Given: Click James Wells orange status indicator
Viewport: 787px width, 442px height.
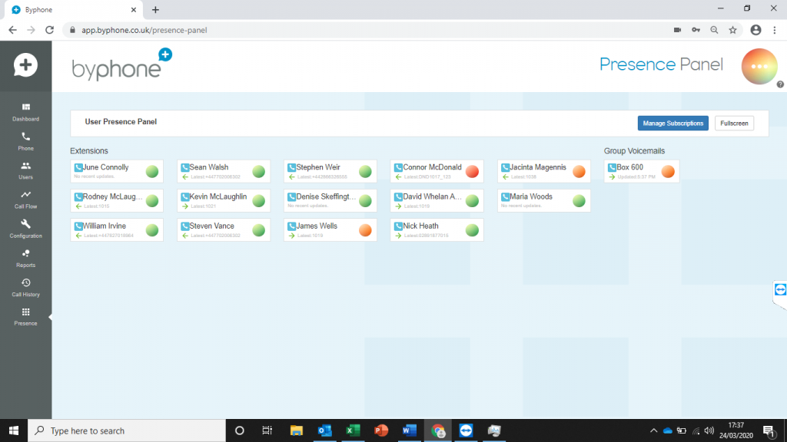Looking at the screenshot, I should click(x=365, y=230).
